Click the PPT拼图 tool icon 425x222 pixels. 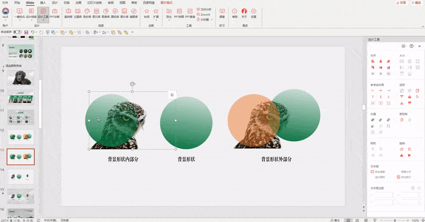179,13
